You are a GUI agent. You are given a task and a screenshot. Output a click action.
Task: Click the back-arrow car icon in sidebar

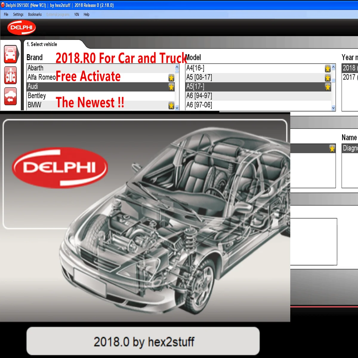(10, 97)
